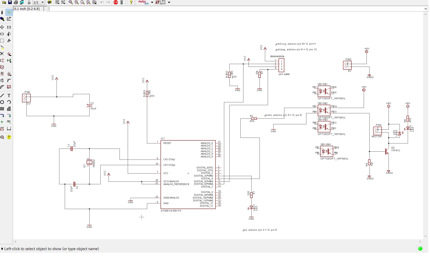
Task: Select the Add part tool
Action: [9, 54]
